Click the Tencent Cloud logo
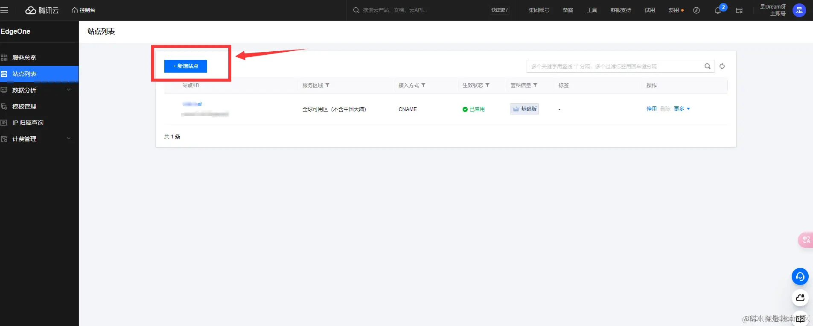Viewport: 813px width, 326px height. click(42, 10)
